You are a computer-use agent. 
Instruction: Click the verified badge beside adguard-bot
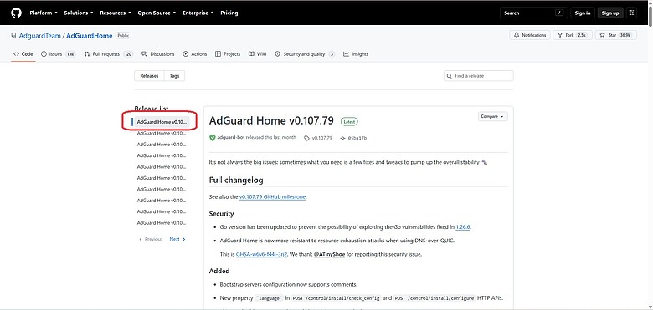pos(213,138)
